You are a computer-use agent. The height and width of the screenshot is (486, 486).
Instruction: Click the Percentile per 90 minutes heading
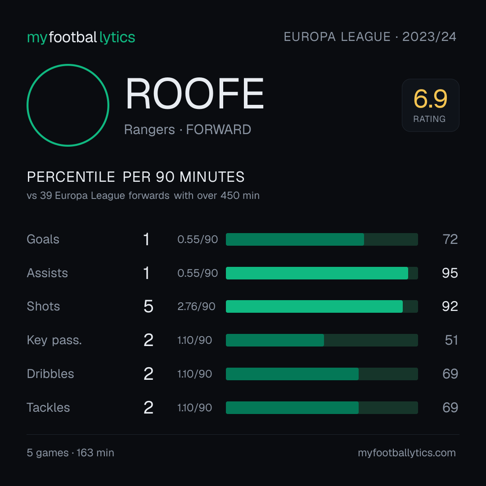coord(136,177)
